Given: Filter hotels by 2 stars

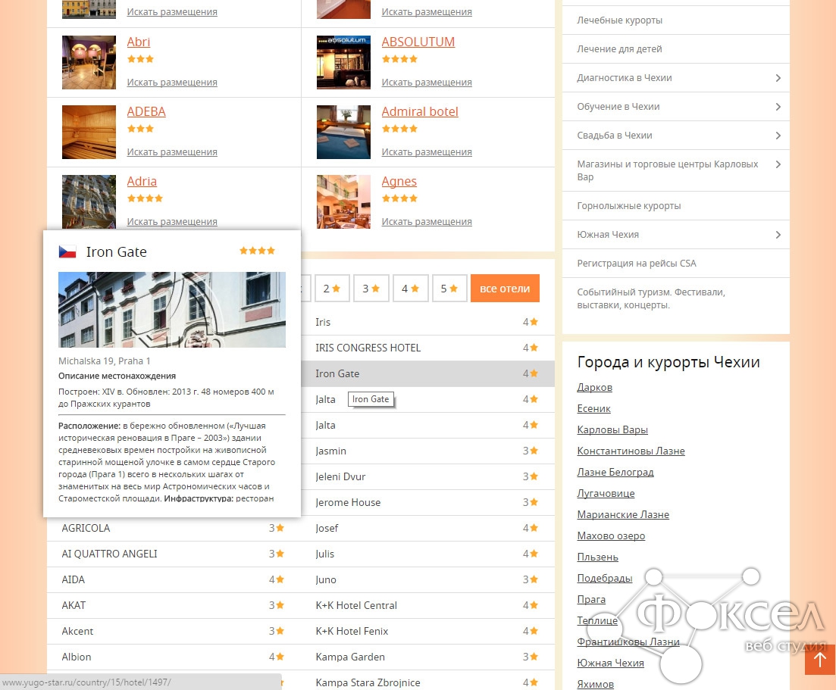Looking at the screenshot, I should tap(332, 289).
